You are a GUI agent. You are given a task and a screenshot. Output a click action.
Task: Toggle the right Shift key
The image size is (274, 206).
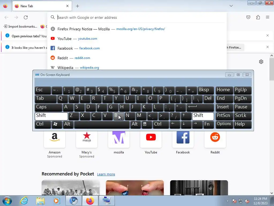(x=203, y=116)
